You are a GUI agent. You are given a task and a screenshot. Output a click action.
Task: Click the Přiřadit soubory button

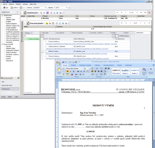pyautogui.click(x=124, y=36)
